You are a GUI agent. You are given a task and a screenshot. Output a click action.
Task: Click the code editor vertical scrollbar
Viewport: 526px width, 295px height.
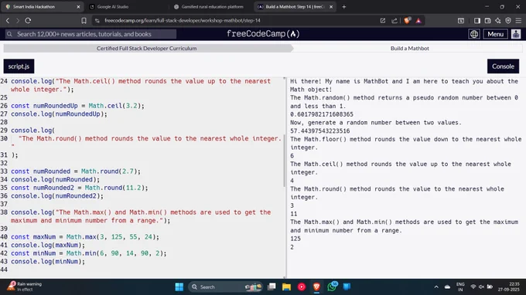(x=285, y=161)
